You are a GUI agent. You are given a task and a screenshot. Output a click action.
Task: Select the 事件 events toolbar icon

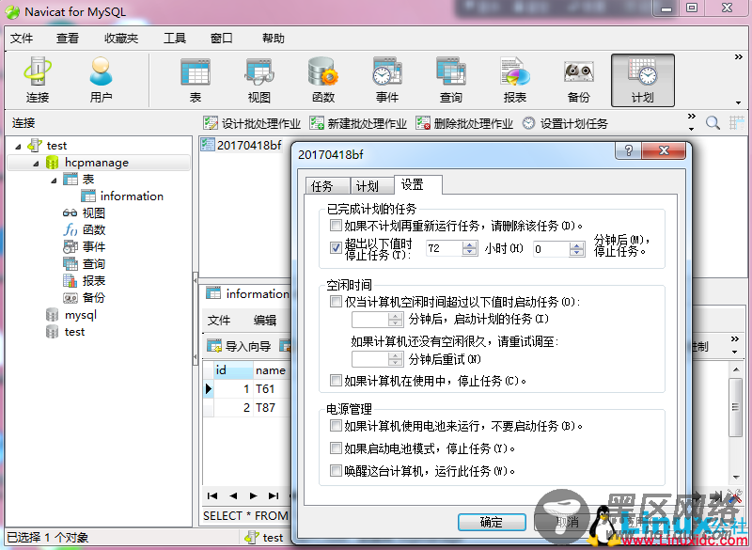[x=387, y=80]
